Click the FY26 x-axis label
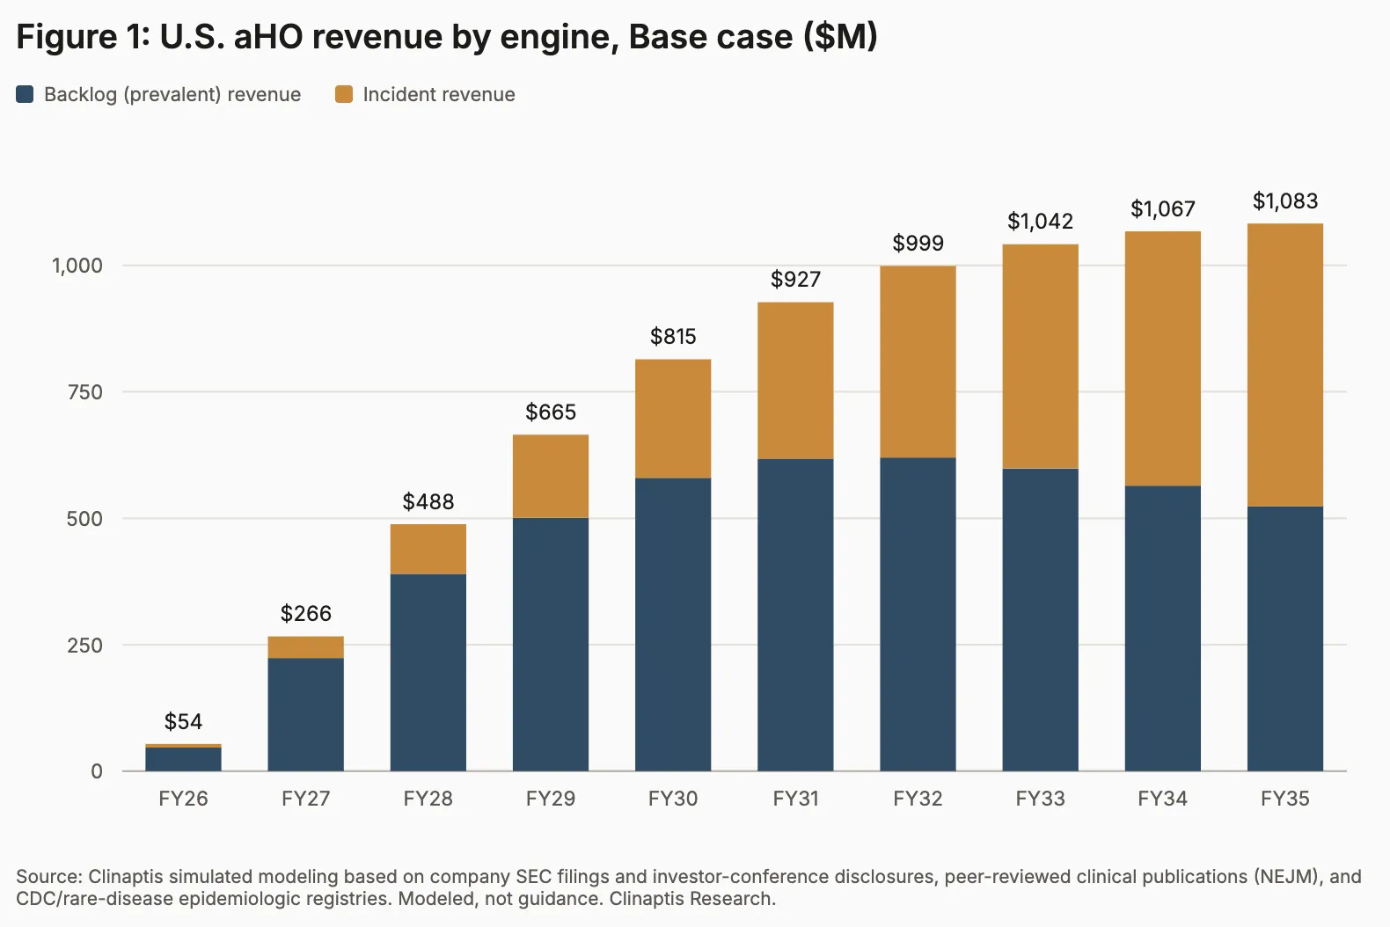Screen dimensions: 1390x927 (183, 799)
